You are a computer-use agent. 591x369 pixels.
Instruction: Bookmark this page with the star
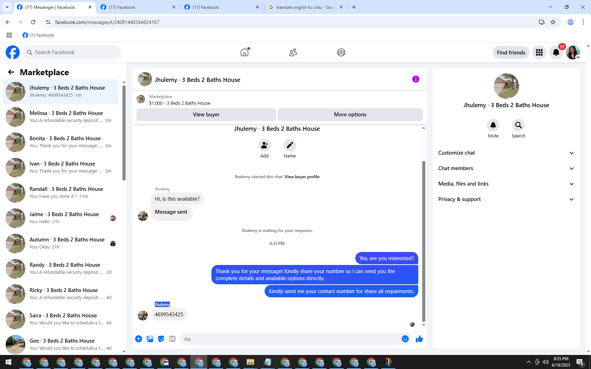pos(553,22)
